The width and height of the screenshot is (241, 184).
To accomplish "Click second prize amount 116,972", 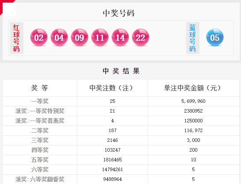I will pyautogui.click(x=193, y=130).
